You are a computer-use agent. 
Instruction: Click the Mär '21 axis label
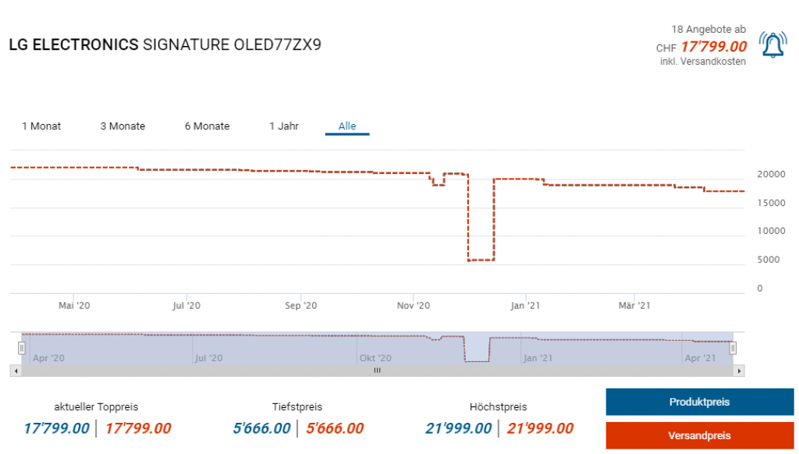coord(634,306)
